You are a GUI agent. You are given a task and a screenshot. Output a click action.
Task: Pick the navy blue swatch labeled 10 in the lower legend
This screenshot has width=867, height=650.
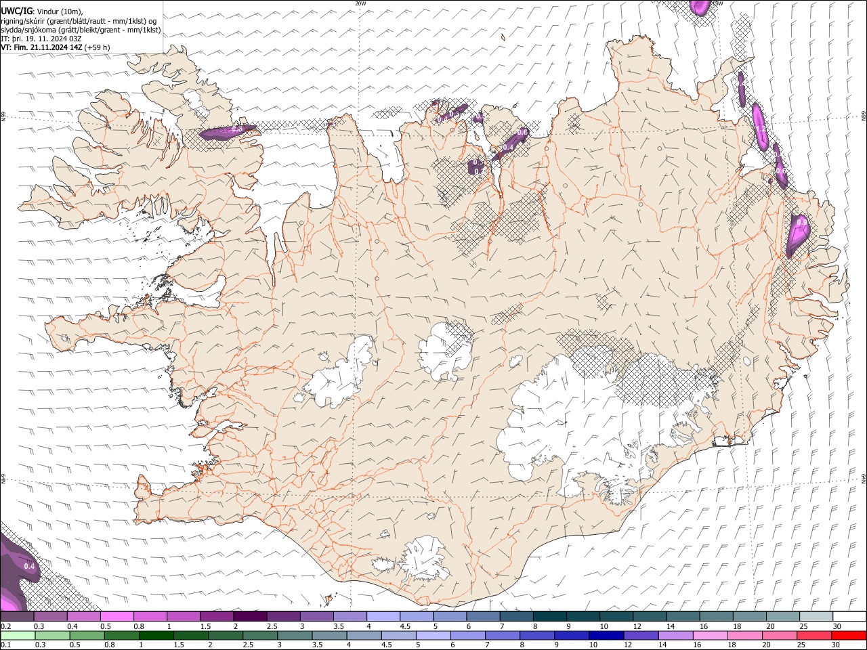(606, 635)
